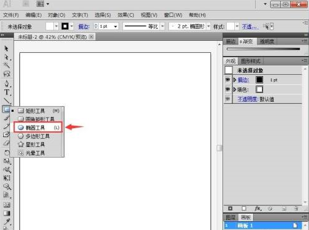Image resolution: width=309 pixels, height=230 pixels.
Task: Select the Paintbrush tool
Action: coord(6,118)
